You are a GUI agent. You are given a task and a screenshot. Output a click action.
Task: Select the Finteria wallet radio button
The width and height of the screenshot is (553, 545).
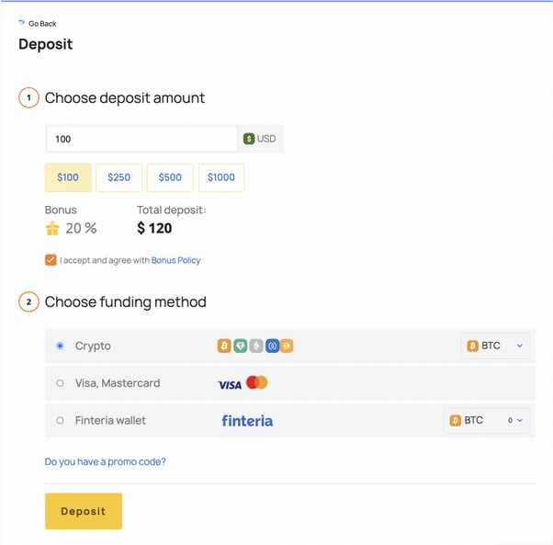pyautogui.click(x=60, y=421)
